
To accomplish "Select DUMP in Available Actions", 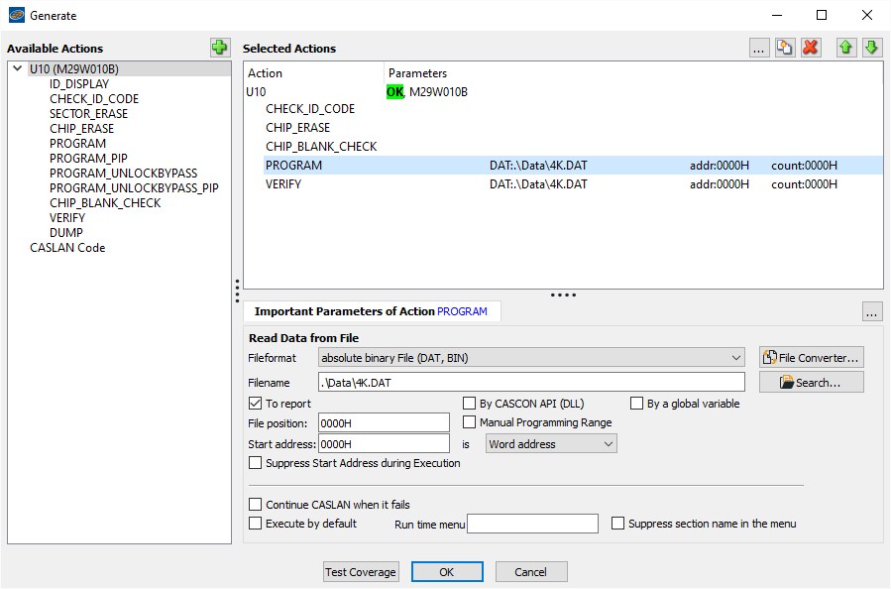I will [66, 233].
